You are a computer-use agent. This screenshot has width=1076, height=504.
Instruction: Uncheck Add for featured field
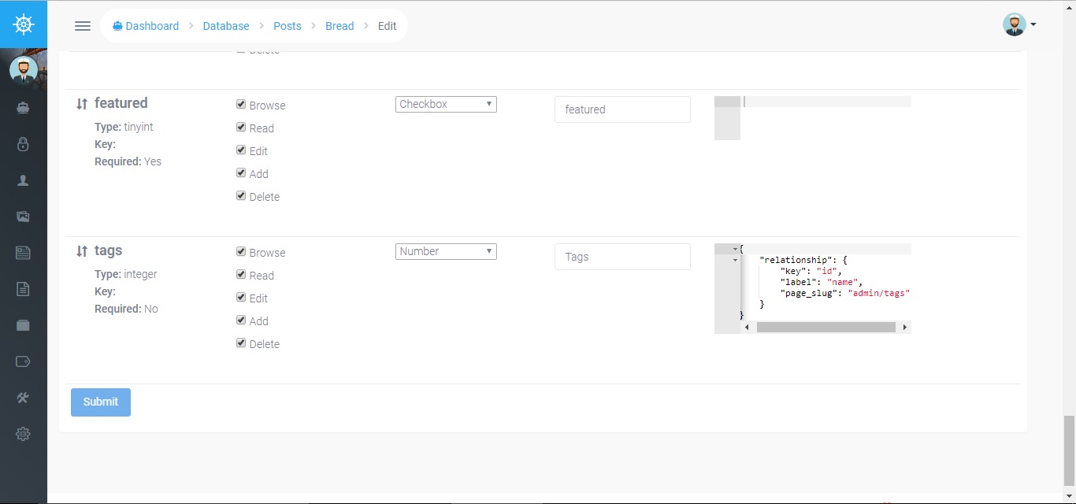(x=241, y=172)
